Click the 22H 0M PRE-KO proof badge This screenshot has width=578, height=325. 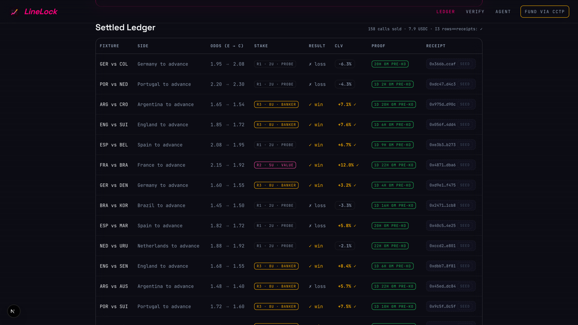point(390,246)
